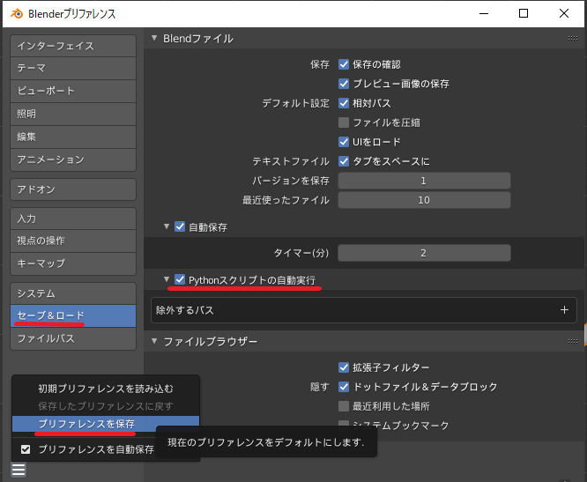587x482 pixels.
Task: Enable 最近利用した場所 checkbox
Action: point(344,406)
